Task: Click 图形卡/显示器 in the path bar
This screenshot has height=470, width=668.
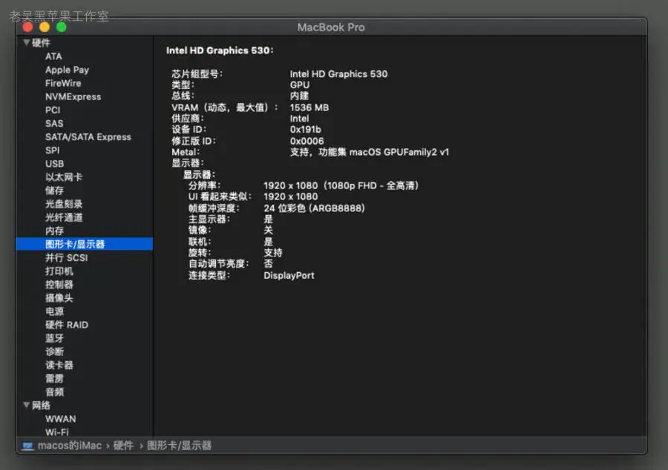Action: [179, 446]
